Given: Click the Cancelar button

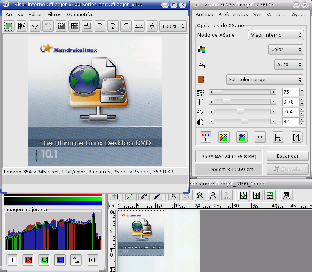Looking at the screenshot, I should point(287,169).
